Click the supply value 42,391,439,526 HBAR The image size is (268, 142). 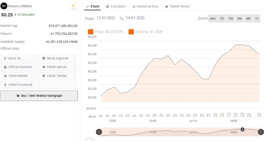tap(62, 42)
